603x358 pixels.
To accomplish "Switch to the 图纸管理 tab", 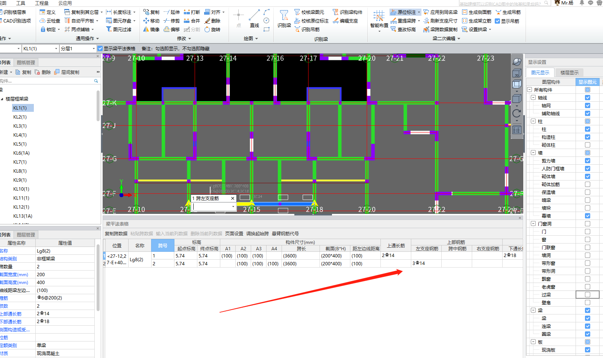I will point(26,62).
